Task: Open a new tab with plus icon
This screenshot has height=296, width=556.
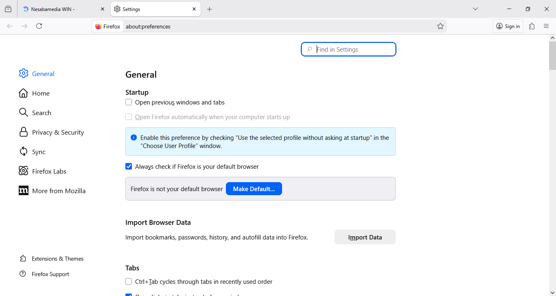Action: click(209, 9)
